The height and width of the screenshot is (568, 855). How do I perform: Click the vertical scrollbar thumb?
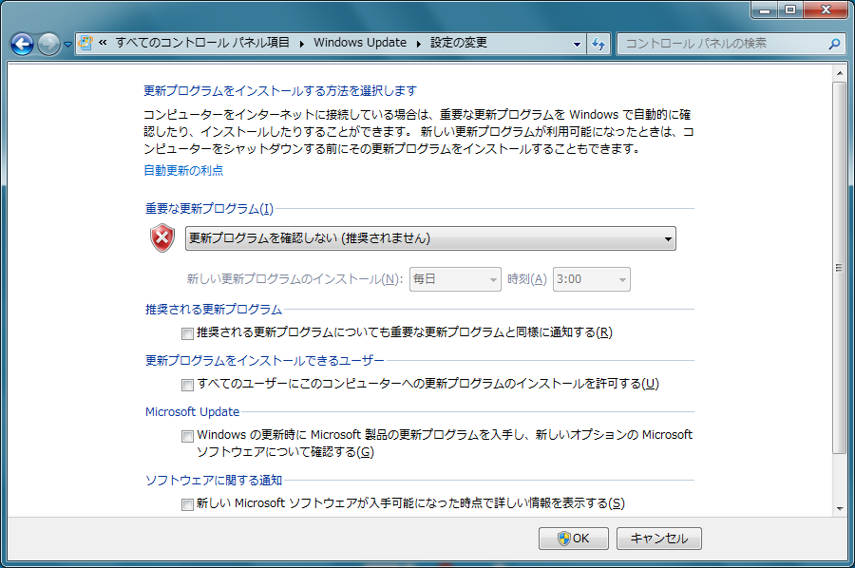(840, 268)
